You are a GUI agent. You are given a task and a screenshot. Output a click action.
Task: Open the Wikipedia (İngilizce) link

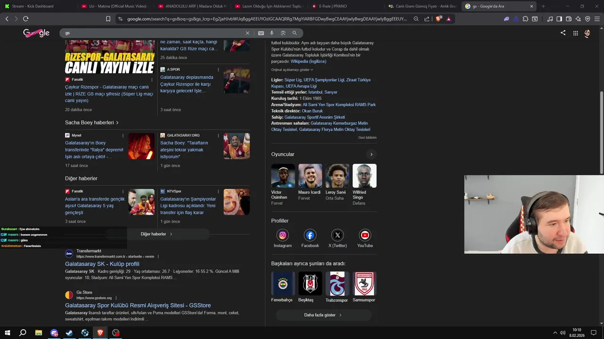[308, 61]
